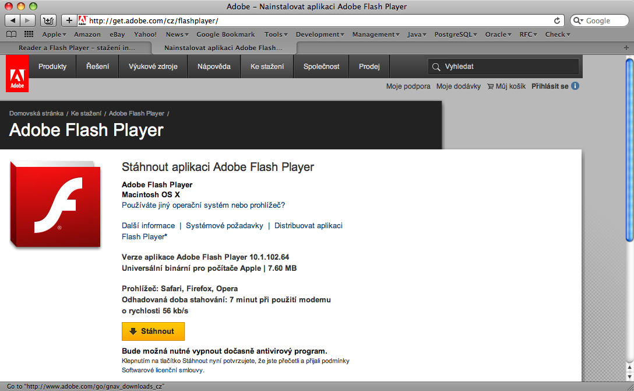Click the red Flash Player product image
Viewport: 634px width, 391px height.
[55, 204]
